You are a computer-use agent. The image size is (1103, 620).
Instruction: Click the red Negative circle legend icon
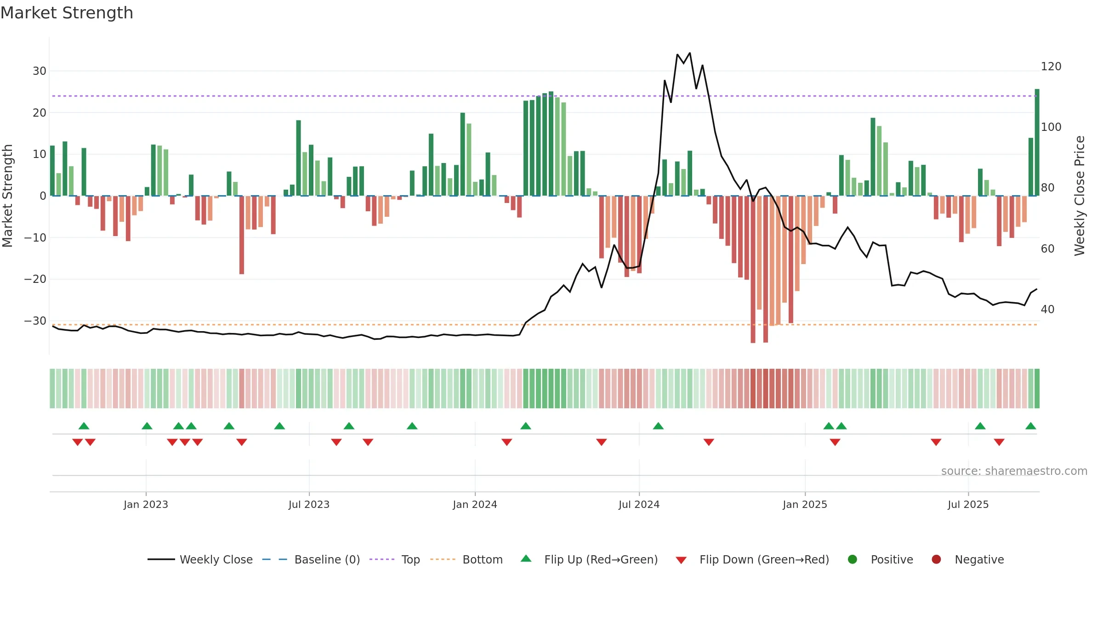pos(936,559)
